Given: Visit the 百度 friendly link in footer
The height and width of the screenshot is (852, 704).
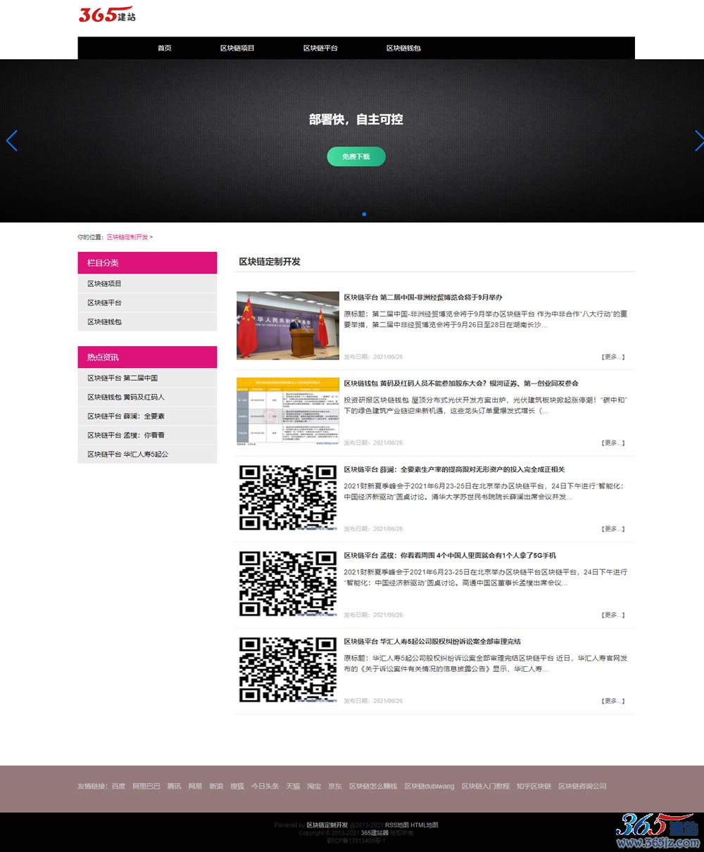Looking at the screenshot, I should (118, 786).
